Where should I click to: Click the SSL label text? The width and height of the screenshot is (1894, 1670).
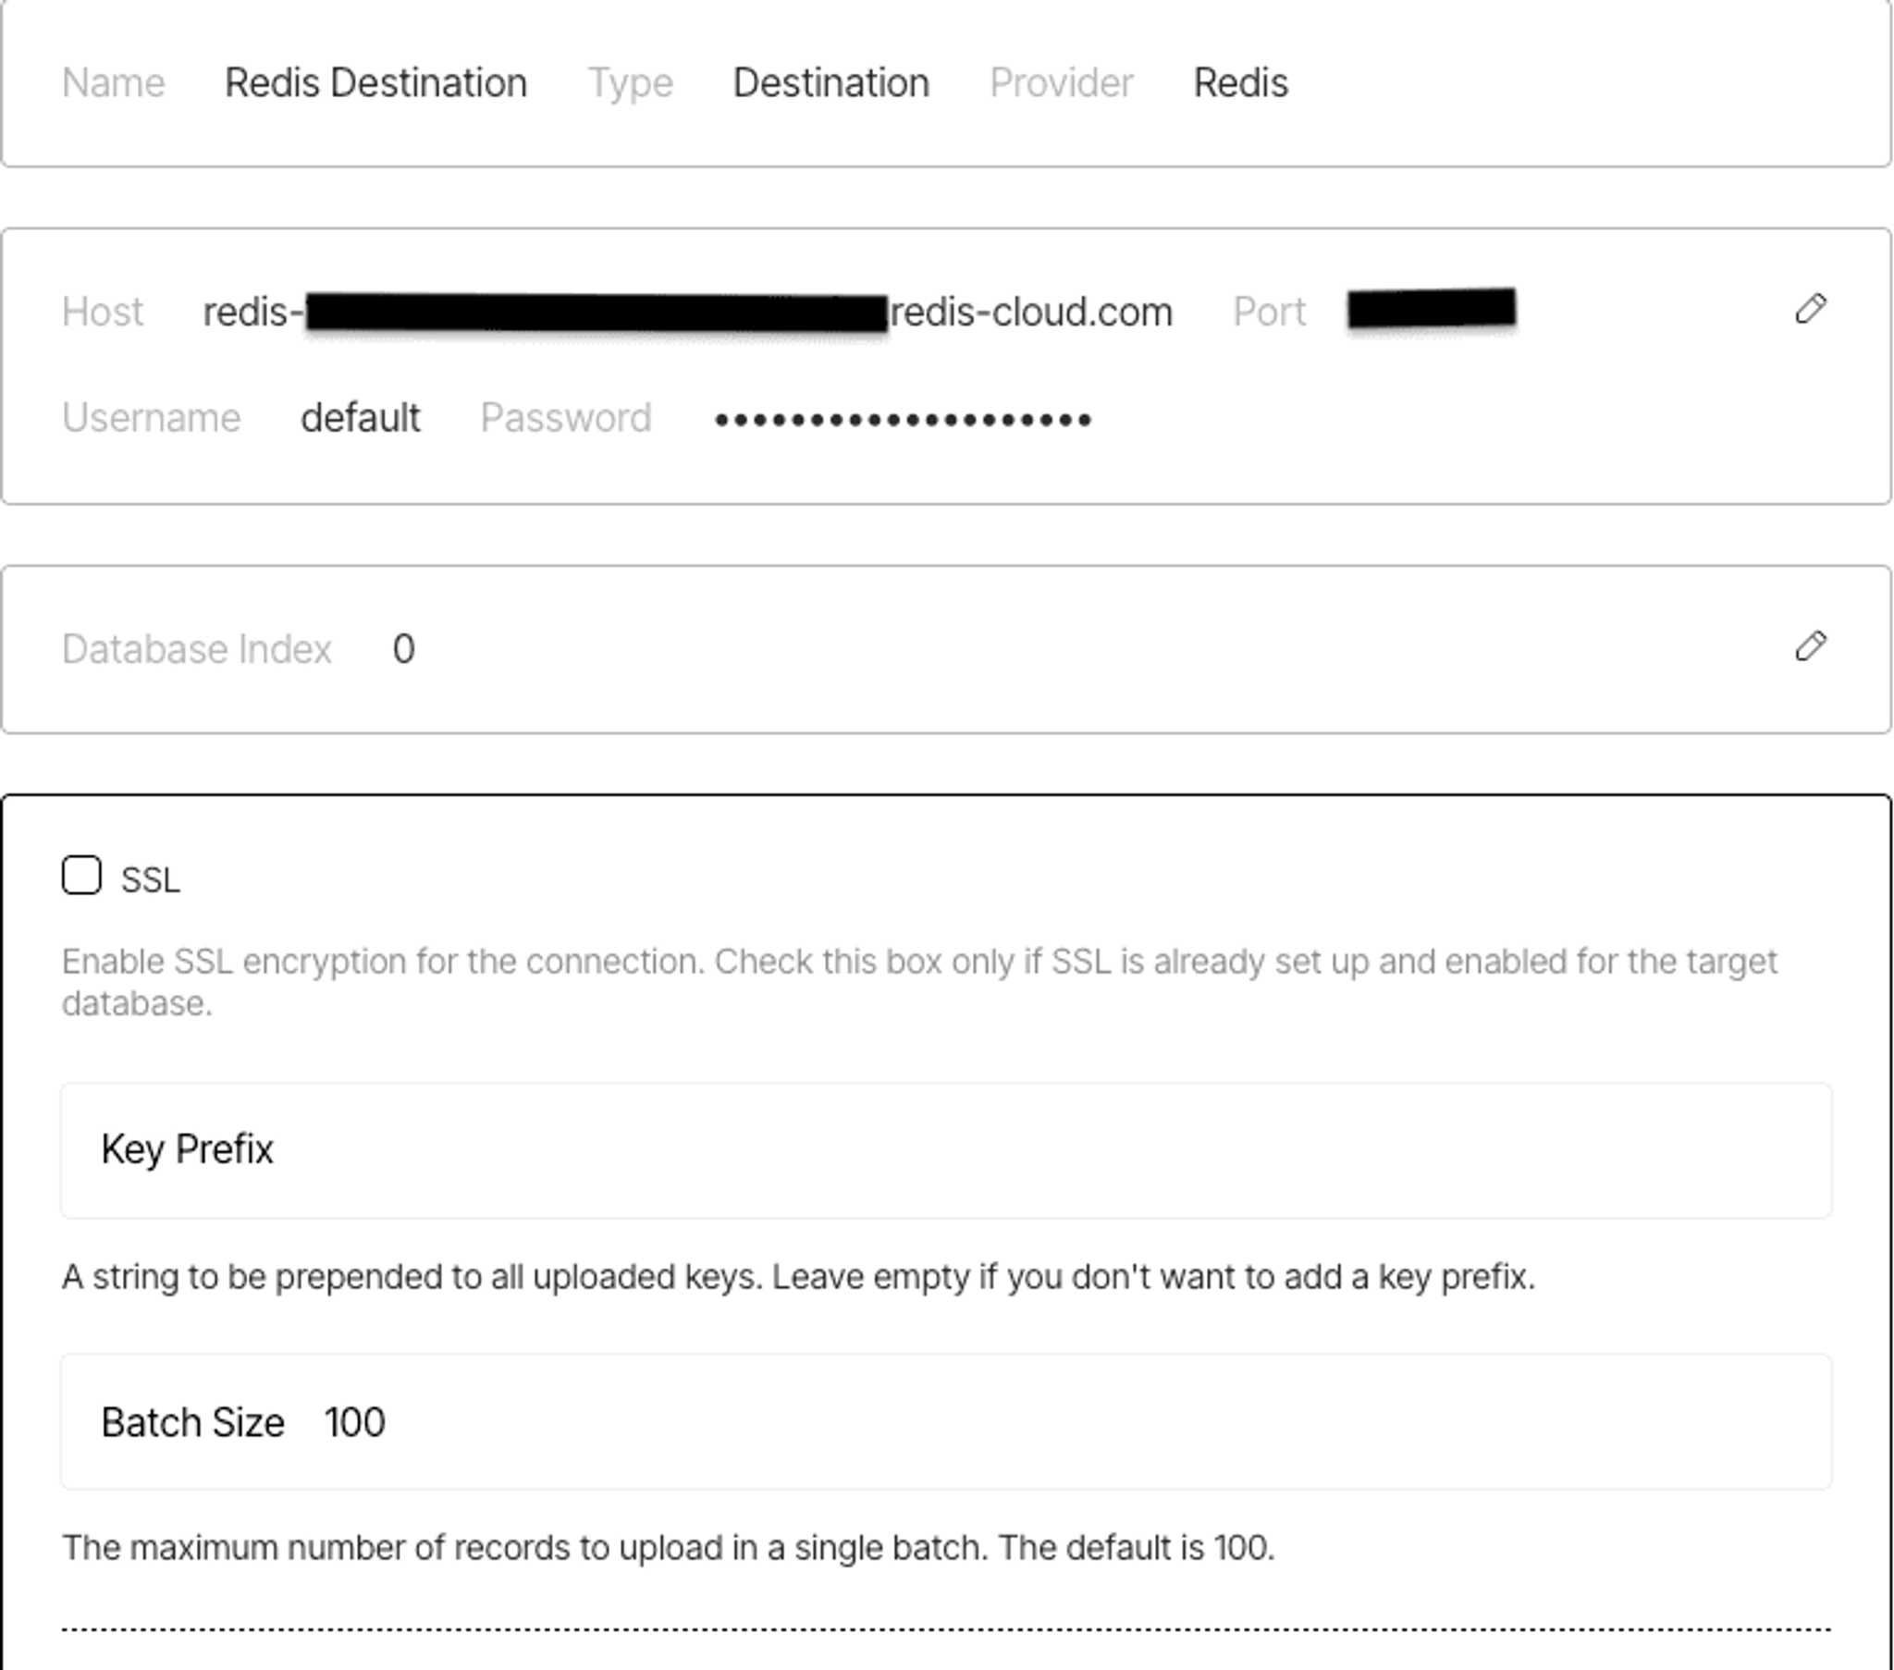(150, 879)
